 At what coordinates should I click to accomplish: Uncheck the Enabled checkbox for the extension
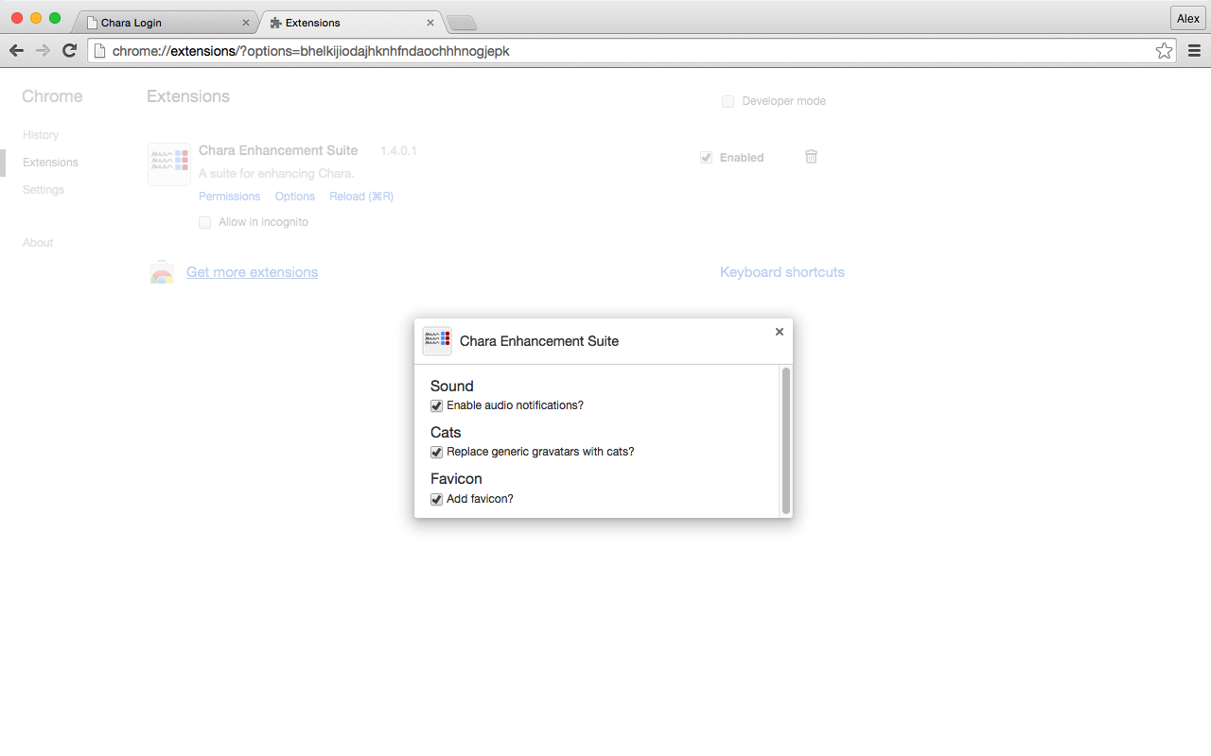tap(706, 158)
